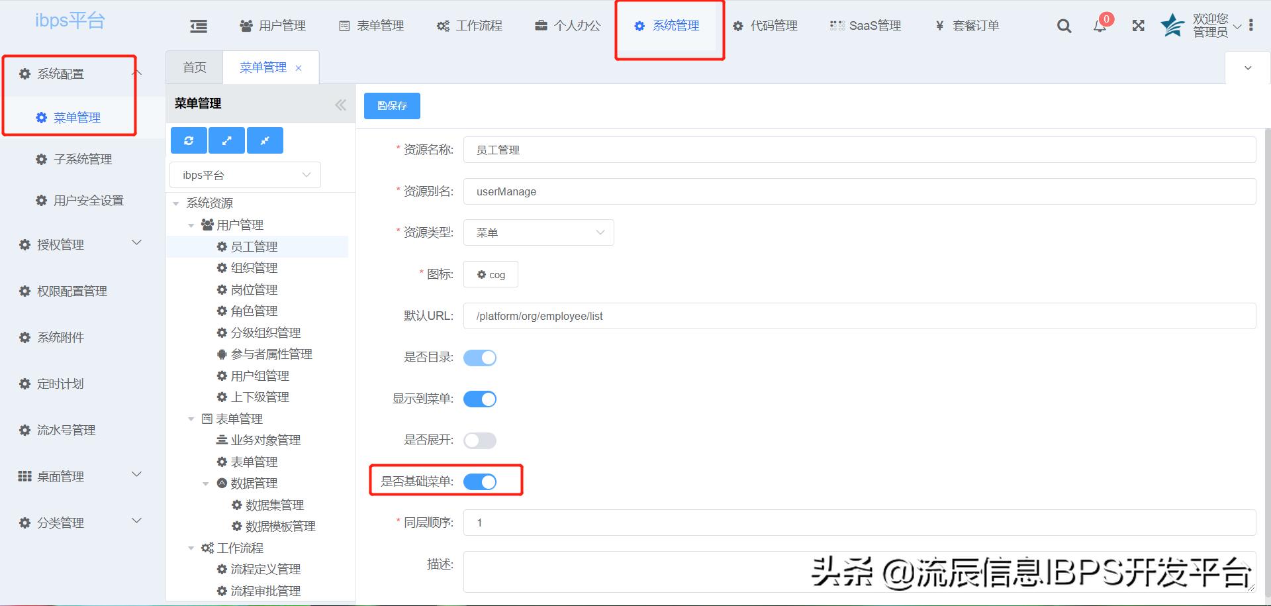Image resolution: width=1271 pixels, height=606 pixels.
Task: Open the ibps平台 dropdown selector
Action: coord(245,174)
